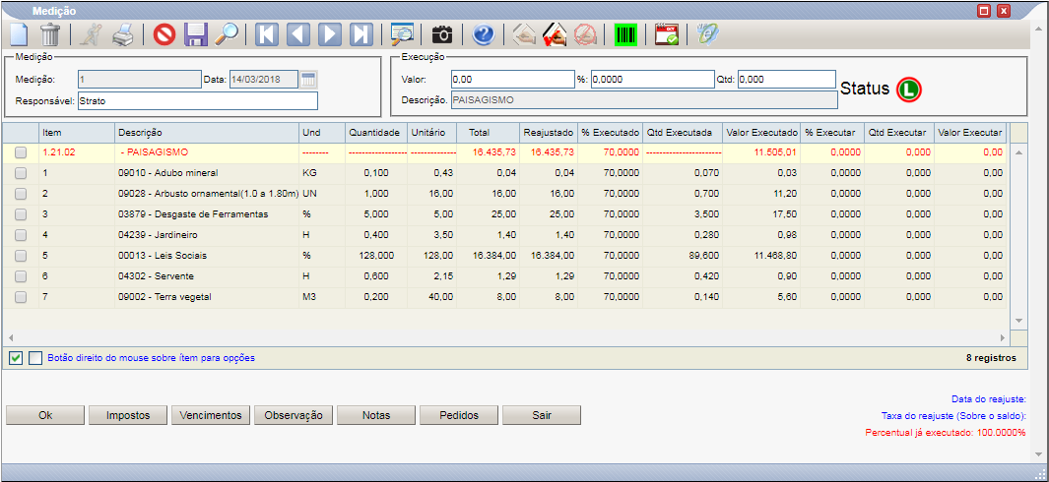
Task: Click the trash can delete icon
Action: click(x=51, y=34)
